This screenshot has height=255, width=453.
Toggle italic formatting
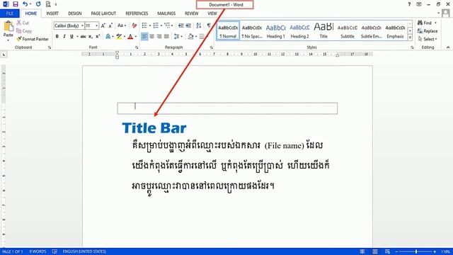[x=64, y=36]
